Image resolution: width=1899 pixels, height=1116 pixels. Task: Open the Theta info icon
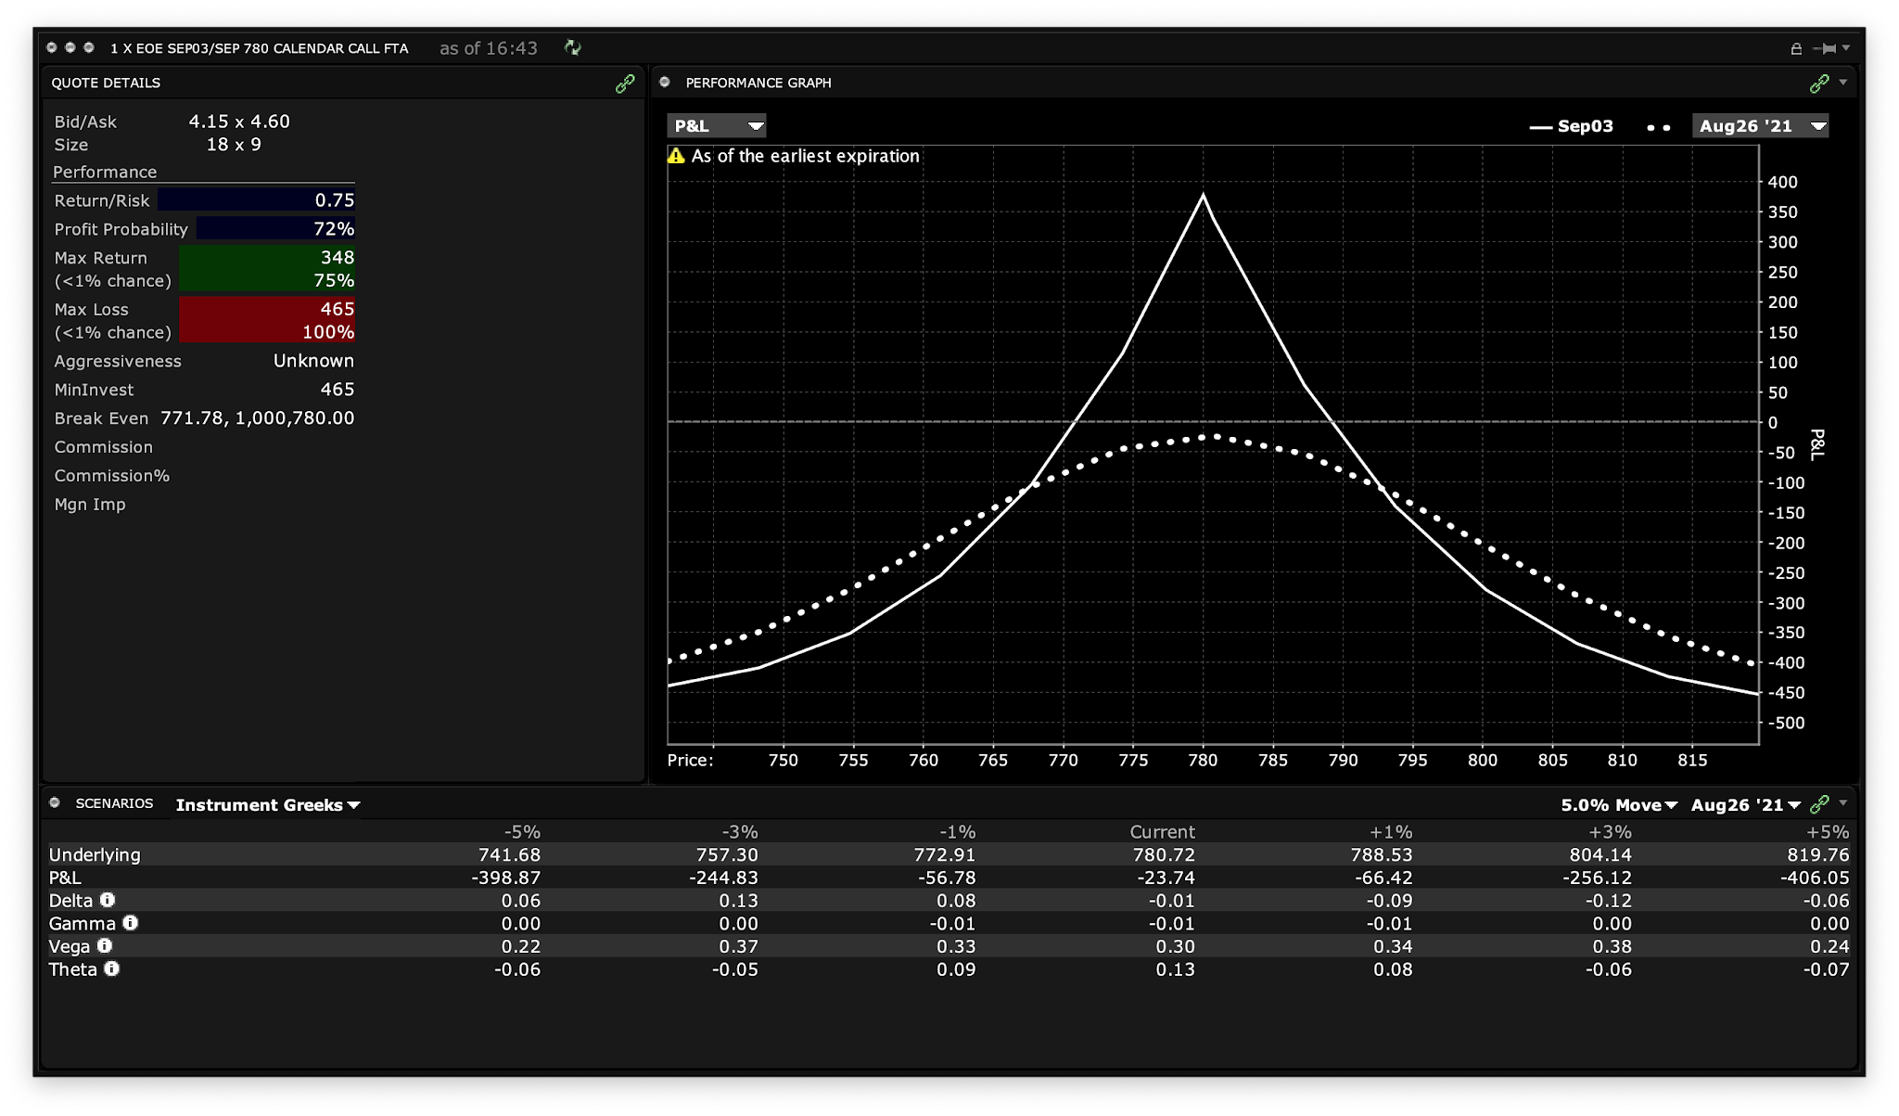tap(111, 968)
